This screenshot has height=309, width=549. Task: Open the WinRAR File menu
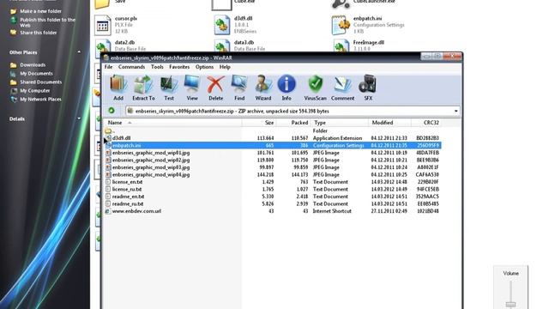[x=109, y=67]
